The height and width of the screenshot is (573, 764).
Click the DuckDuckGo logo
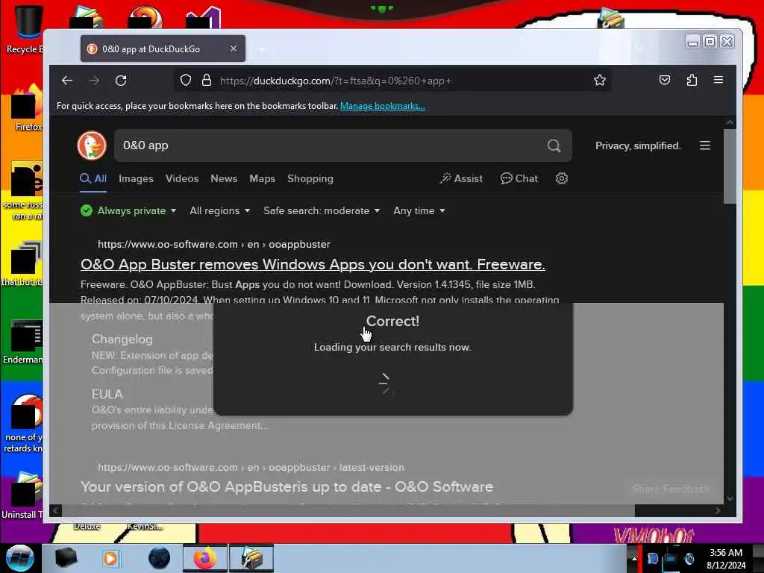click(x=92, y=145)
